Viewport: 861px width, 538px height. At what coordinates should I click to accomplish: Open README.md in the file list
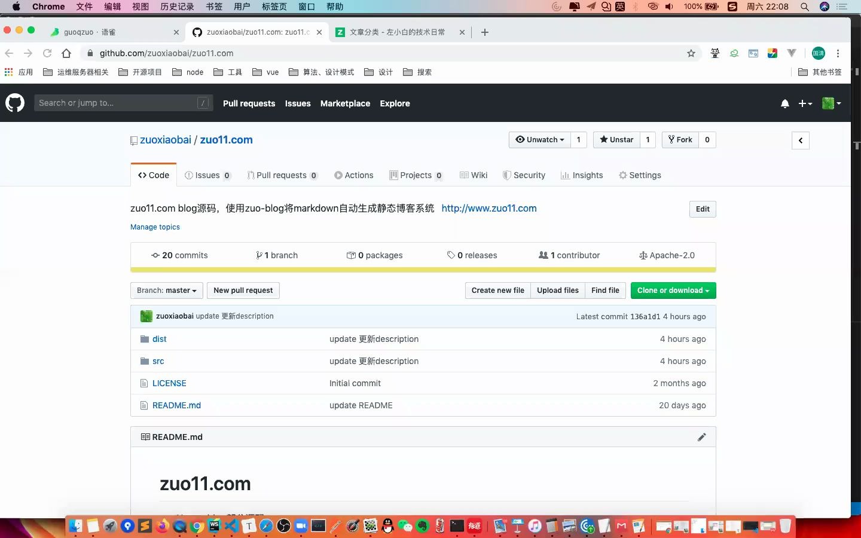click(176, 405)
